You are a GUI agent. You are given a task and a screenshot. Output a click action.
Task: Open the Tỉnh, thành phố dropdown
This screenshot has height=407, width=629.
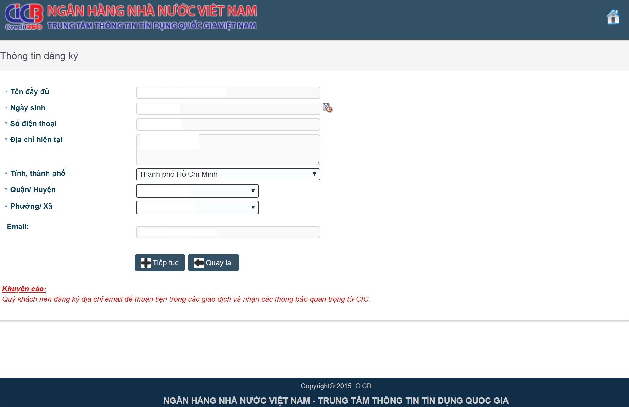pyautogui.click(x=228, y=174)
